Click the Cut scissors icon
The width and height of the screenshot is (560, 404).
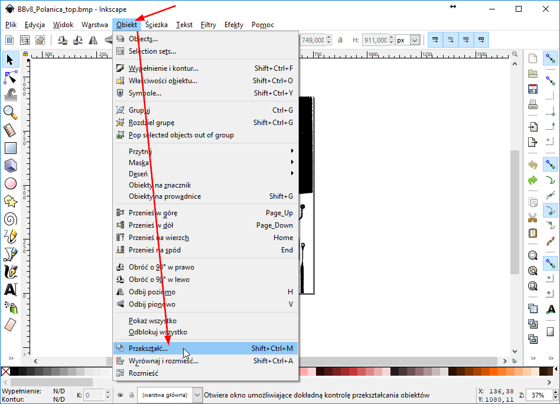coord(532,218)
